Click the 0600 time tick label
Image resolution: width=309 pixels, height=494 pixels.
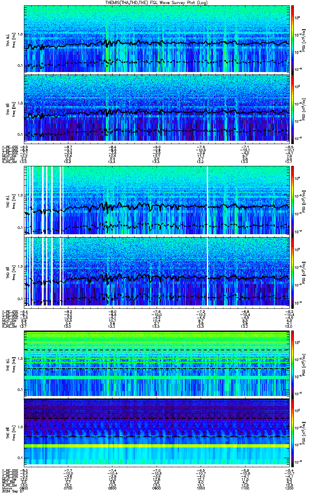tap(24, 487)
